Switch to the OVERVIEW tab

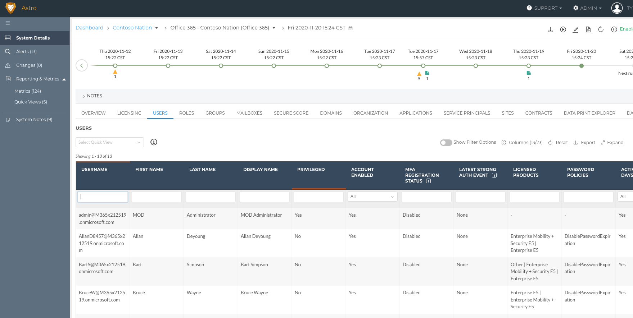pos(94,113)
